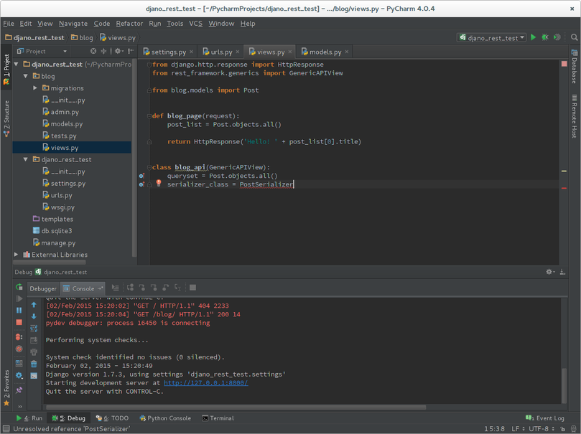Collapse the inner djano_rest_test package
This screenshot has height=434, width=581.
[x=26, y=159]
